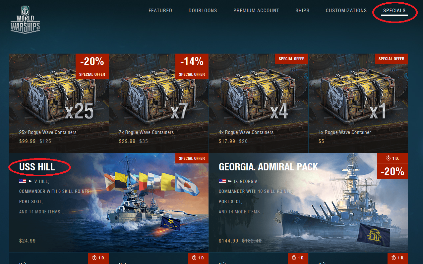This screenshot has width=423, height=264.
Task: Switch to the Ships tab
Action: pyautogui.click(x=302, y=11)
